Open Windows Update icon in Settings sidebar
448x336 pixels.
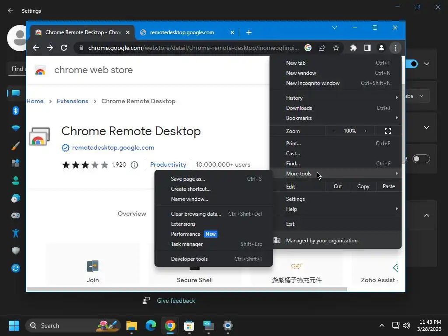tap(16, 268)
